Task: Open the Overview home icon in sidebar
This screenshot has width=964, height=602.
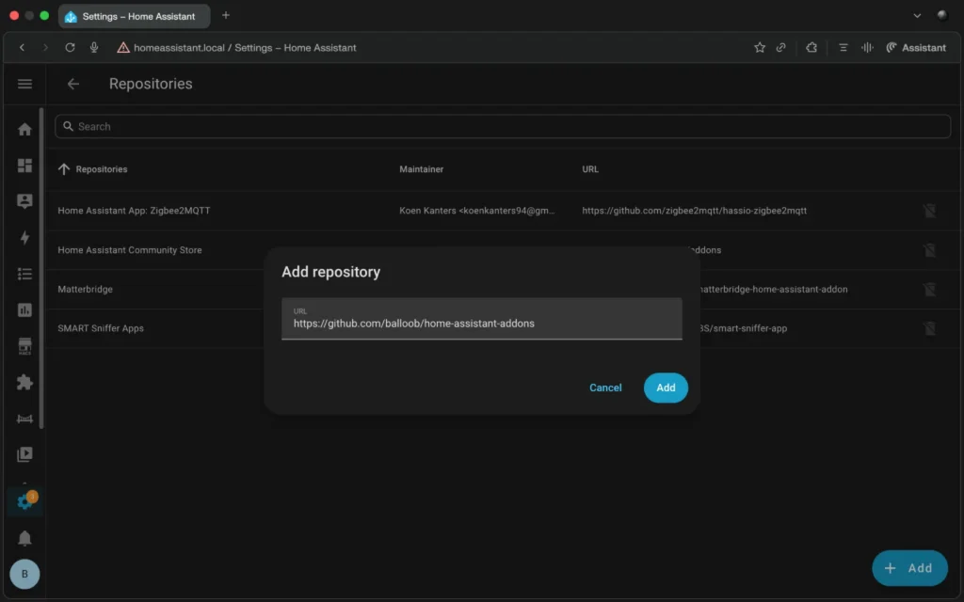Action: pyautogui.click(x=24, y=129)
